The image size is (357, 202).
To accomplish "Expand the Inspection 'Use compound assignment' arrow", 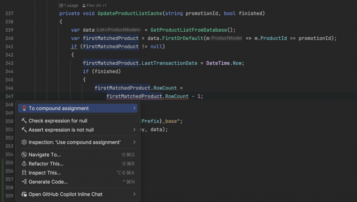I will 134,142.
